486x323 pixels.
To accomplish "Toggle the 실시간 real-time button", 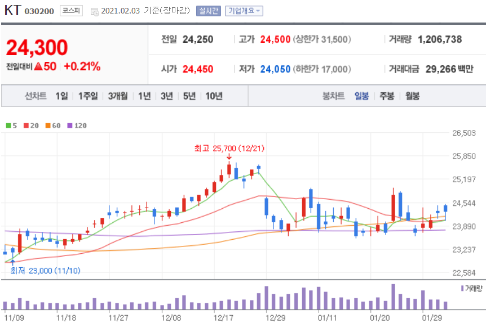I will tap(208, 11).
